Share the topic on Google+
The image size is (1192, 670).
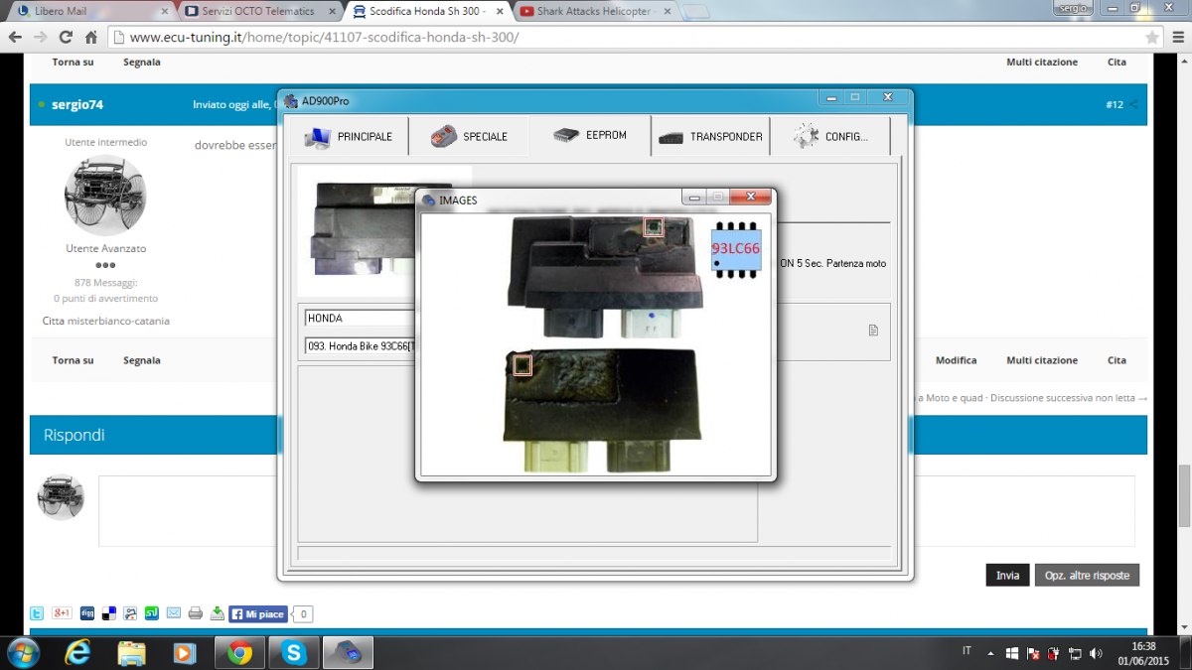coord(62,613)
